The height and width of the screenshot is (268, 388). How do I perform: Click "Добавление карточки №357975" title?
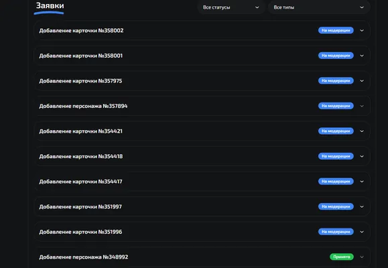(x=80, y=81)
